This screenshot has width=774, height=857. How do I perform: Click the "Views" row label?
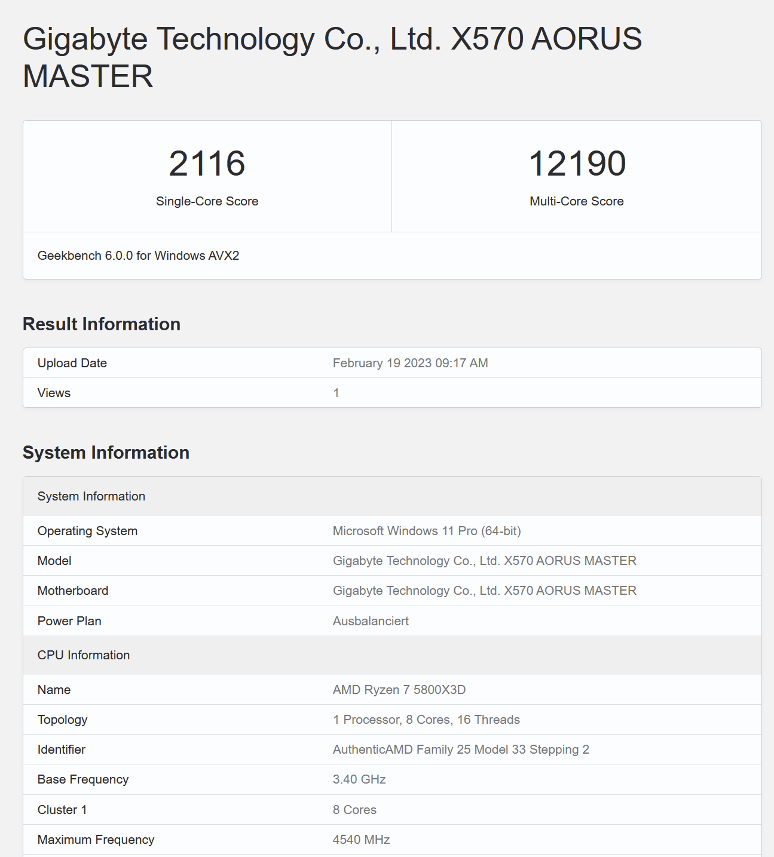point(54,393)
